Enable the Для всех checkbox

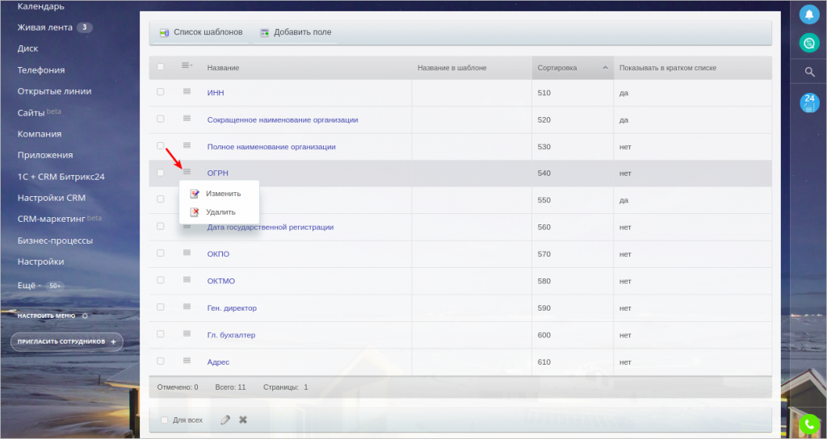164,420
